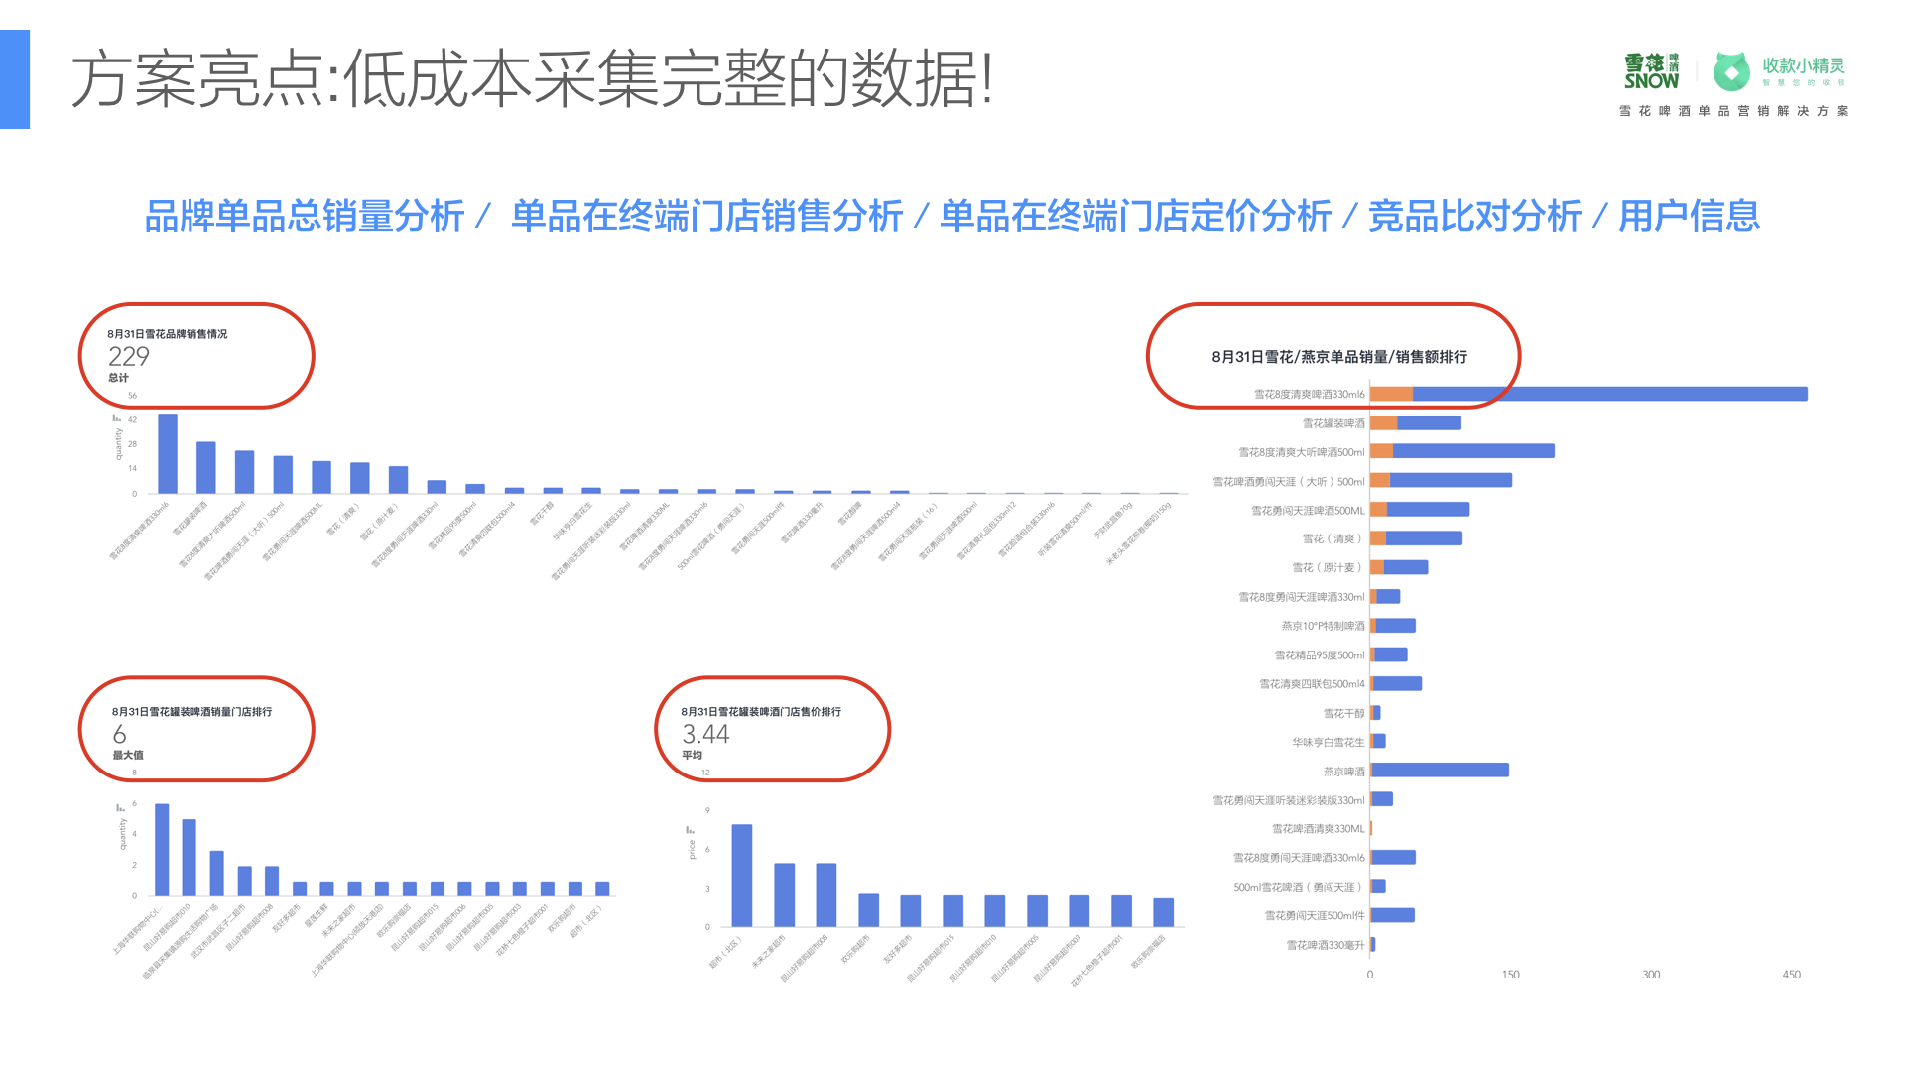Click the 雪花罐装啤酒 bar in ranking chart
1905x1071 pixels.
pyautogui.click(x=1416, y=422)
